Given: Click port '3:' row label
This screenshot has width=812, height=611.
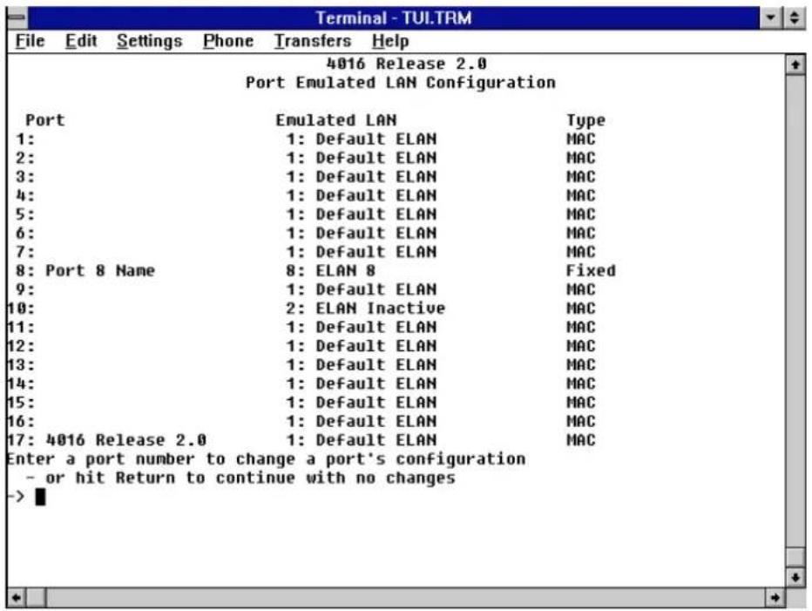Looking at the screenshot, I should [25, 177].
